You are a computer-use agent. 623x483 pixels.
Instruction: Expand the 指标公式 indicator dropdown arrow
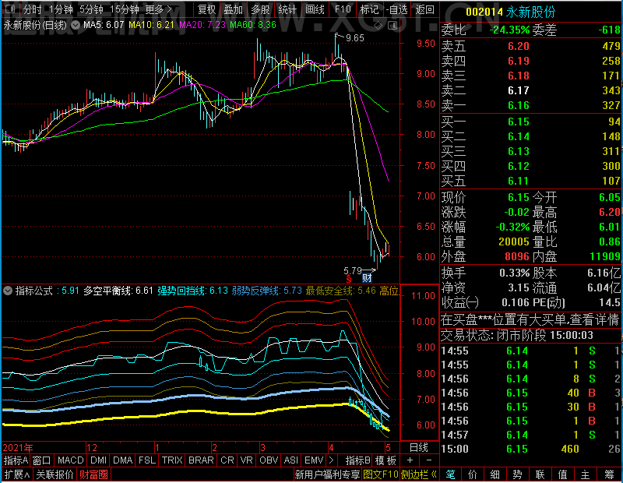coord(8,291)
